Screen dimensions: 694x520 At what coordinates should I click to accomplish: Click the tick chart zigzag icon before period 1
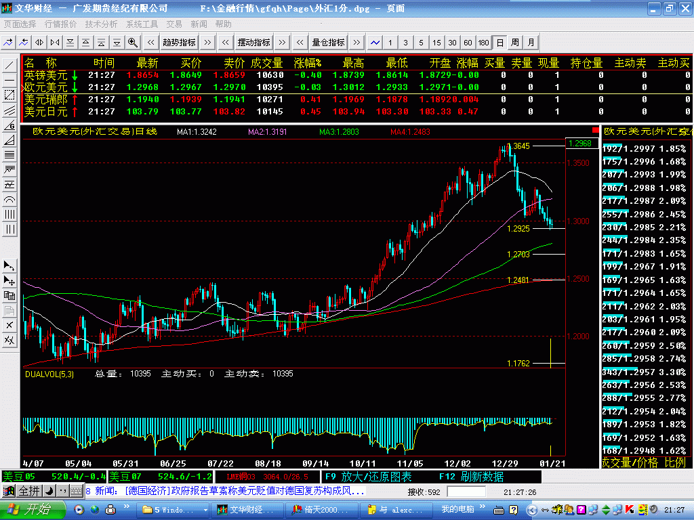[375, 43]
